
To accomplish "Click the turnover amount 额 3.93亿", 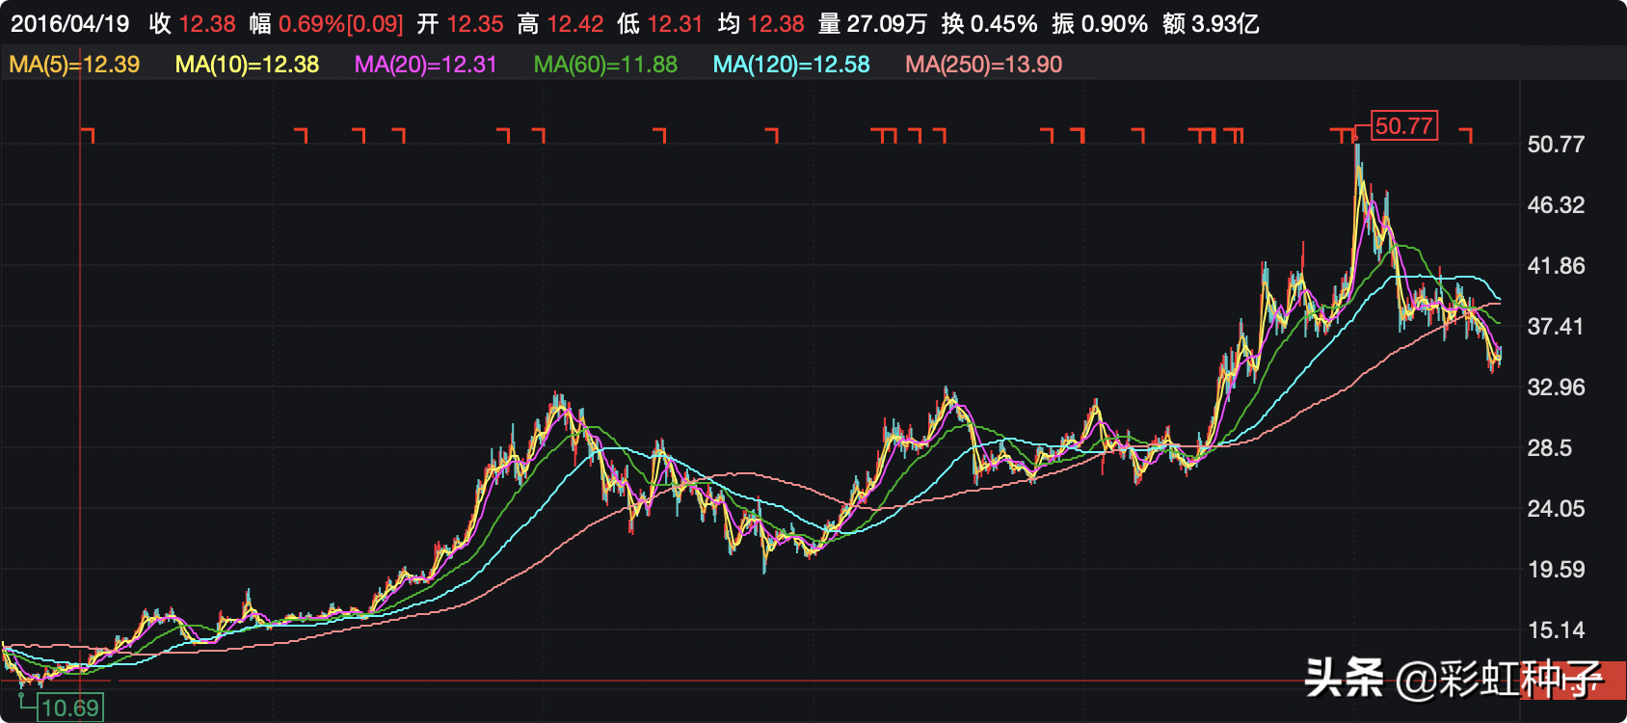I will click(x=1211, y=24).
